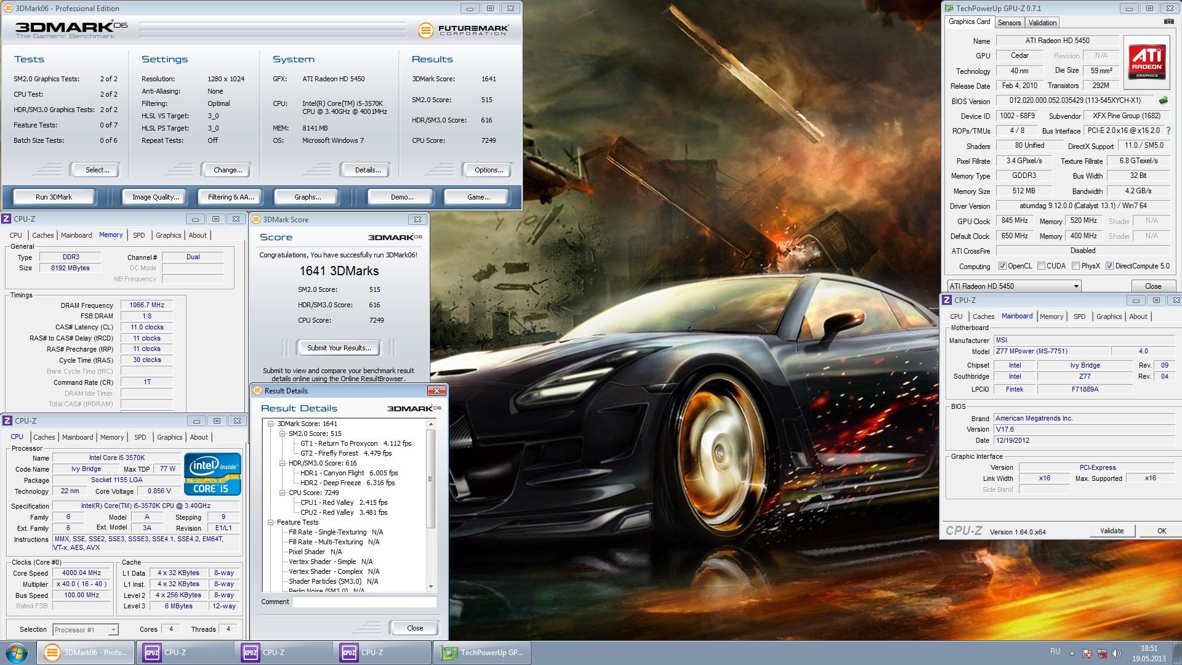The height and width of the screenshot is (665, 1182).
Task: Click the Validate button in CPU-Z
Action: click(x=1111, y=531)
